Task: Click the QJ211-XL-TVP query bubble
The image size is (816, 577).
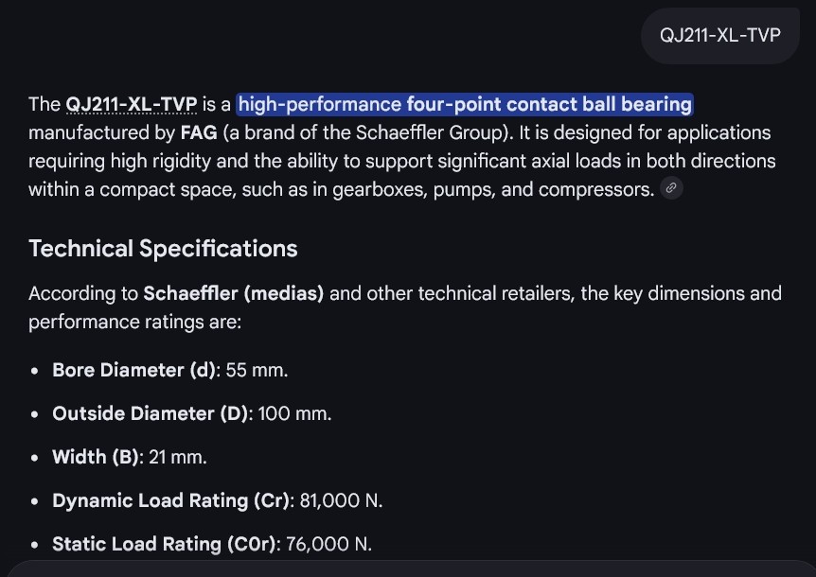Action: 720,35
